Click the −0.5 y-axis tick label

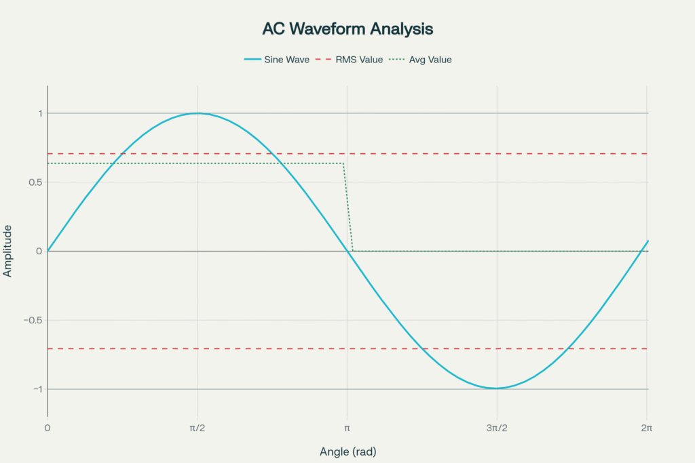coord(31,320)
